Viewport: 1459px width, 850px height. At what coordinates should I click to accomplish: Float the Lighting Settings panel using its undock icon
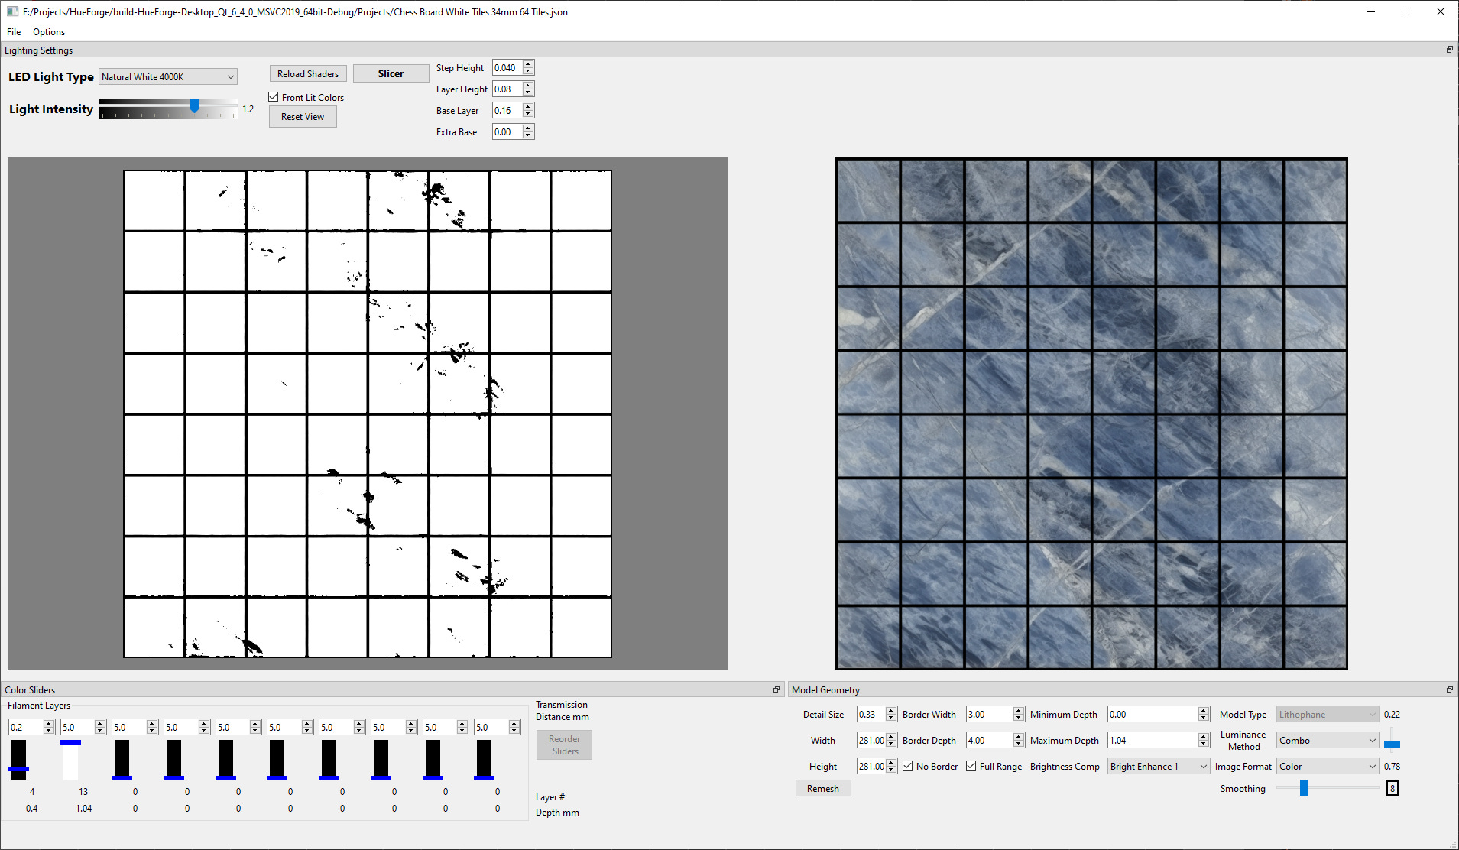1449,49
